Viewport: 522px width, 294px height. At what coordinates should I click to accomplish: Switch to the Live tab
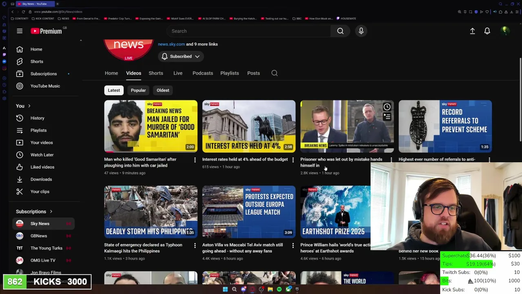pyautogui.click(x=178, y=73)
